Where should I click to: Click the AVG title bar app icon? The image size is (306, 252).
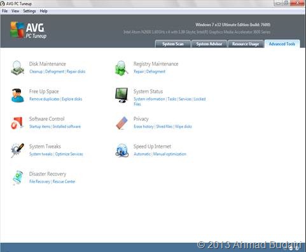[x=3, y=4]
